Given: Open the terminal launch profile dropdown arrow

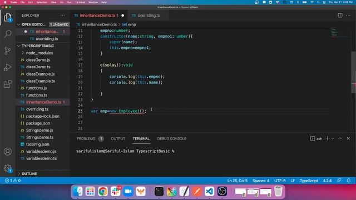Looking at the screenshot, I should click(333, 138).
